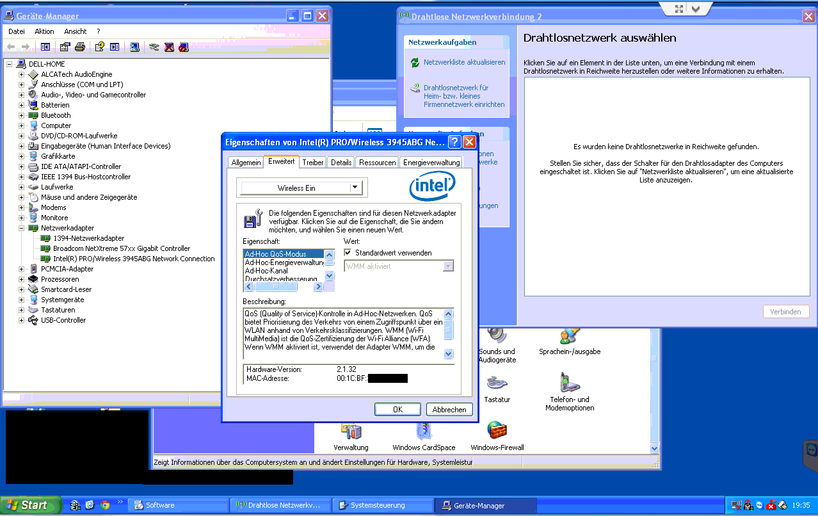The width and height of the screenshot is (818, 516).
Task: Click the TeamViewer icon in system tray
Action: (x=760, y=506)
